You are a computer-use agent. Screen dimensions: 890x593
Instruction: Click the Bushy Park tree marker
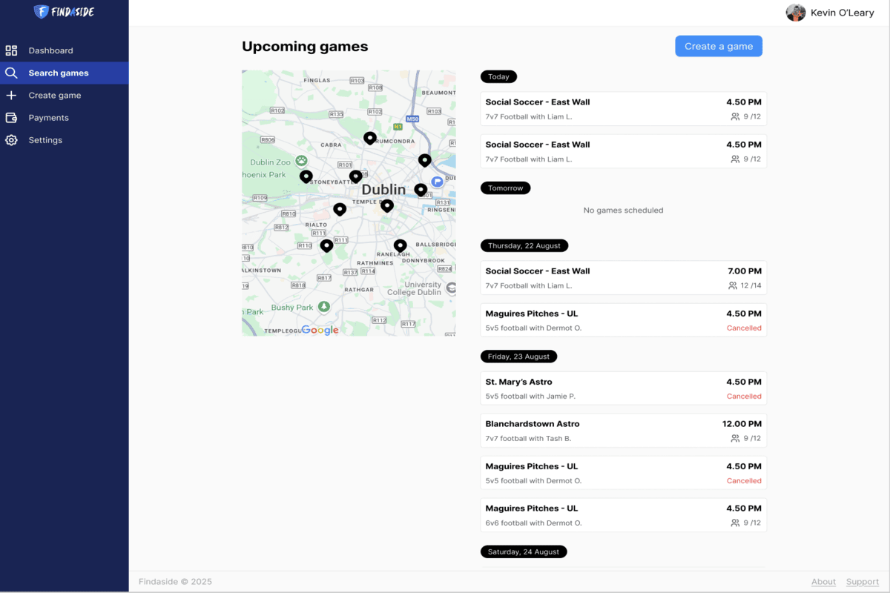(x=323, y=307)
